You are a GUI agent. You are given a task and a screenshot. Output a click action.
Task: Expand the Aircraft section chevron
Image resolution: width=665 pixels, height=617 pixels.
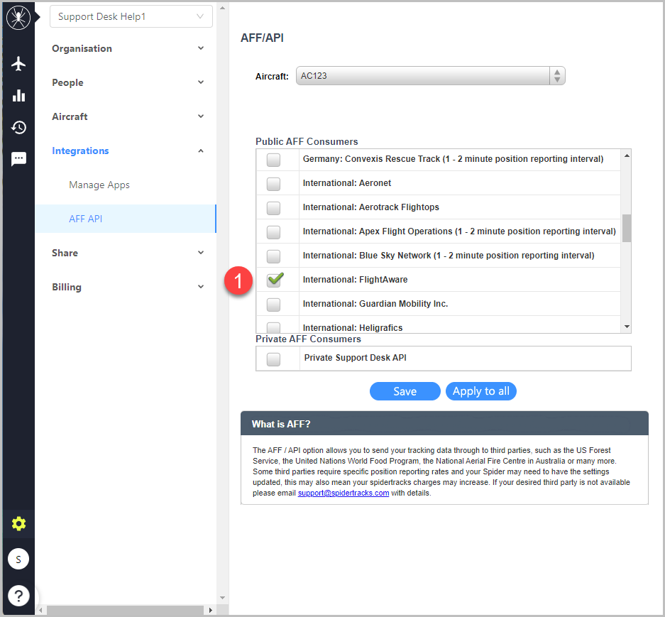[x=201, y=116]
